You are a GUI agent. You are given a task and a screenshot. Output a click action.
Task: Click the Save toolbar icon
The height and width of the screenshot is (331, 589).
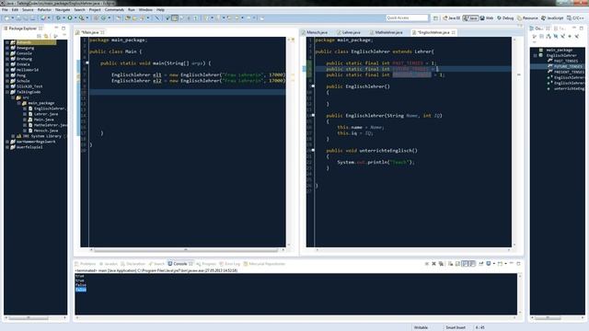[x=18, y=18]
